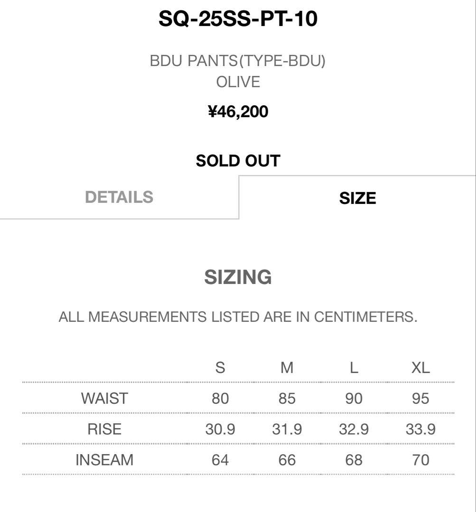Select the M size column header
The image size is (476, 512).
coord(287,367)
